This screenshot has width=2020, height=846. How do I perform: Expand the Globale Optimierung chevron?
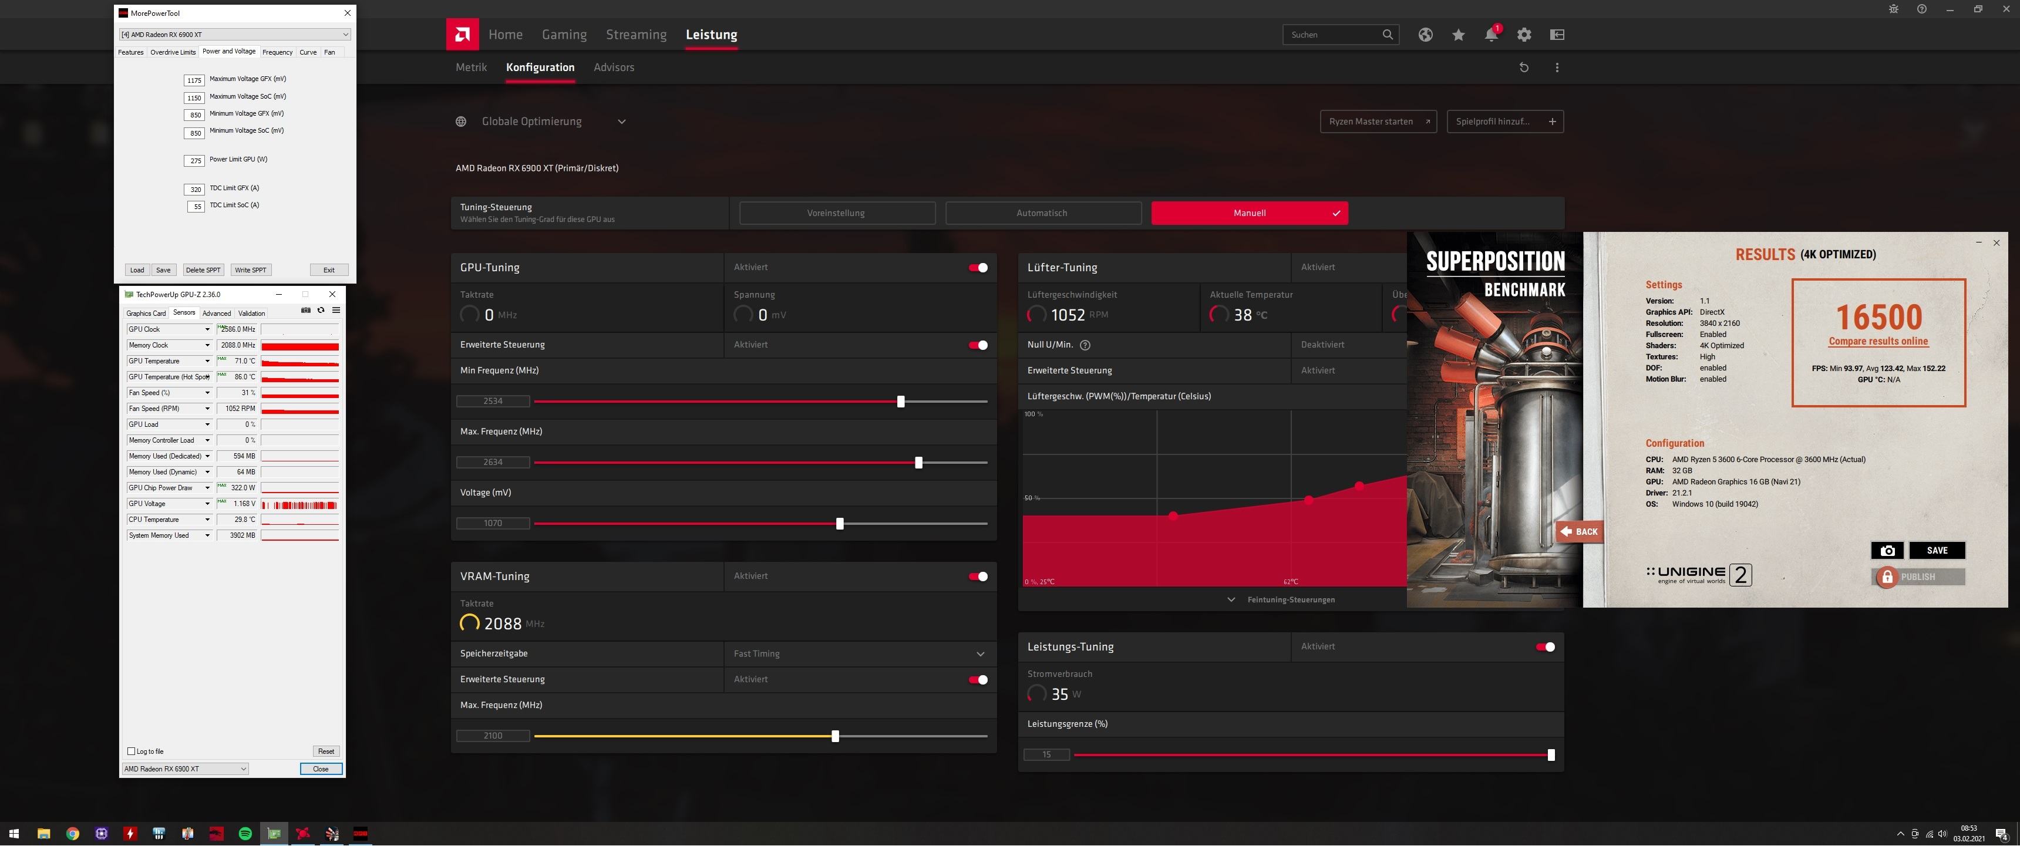(x=622, y=122)
